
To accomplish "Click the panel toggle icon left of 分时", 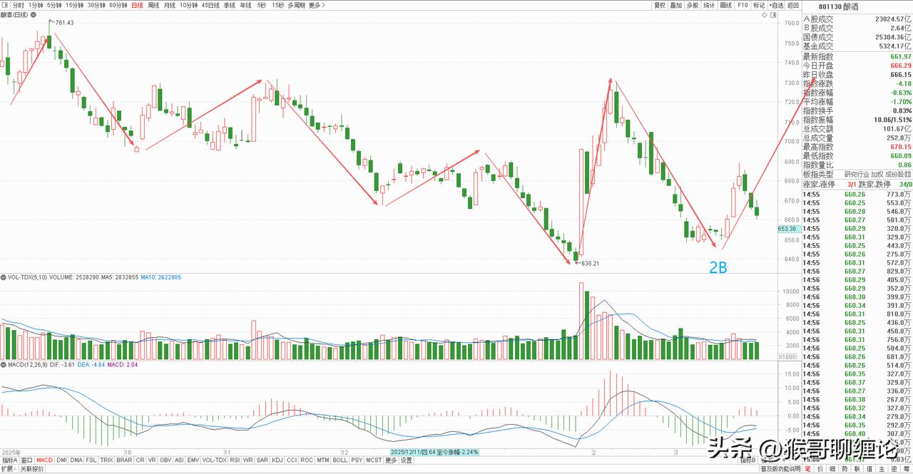I will click(5, 5).
